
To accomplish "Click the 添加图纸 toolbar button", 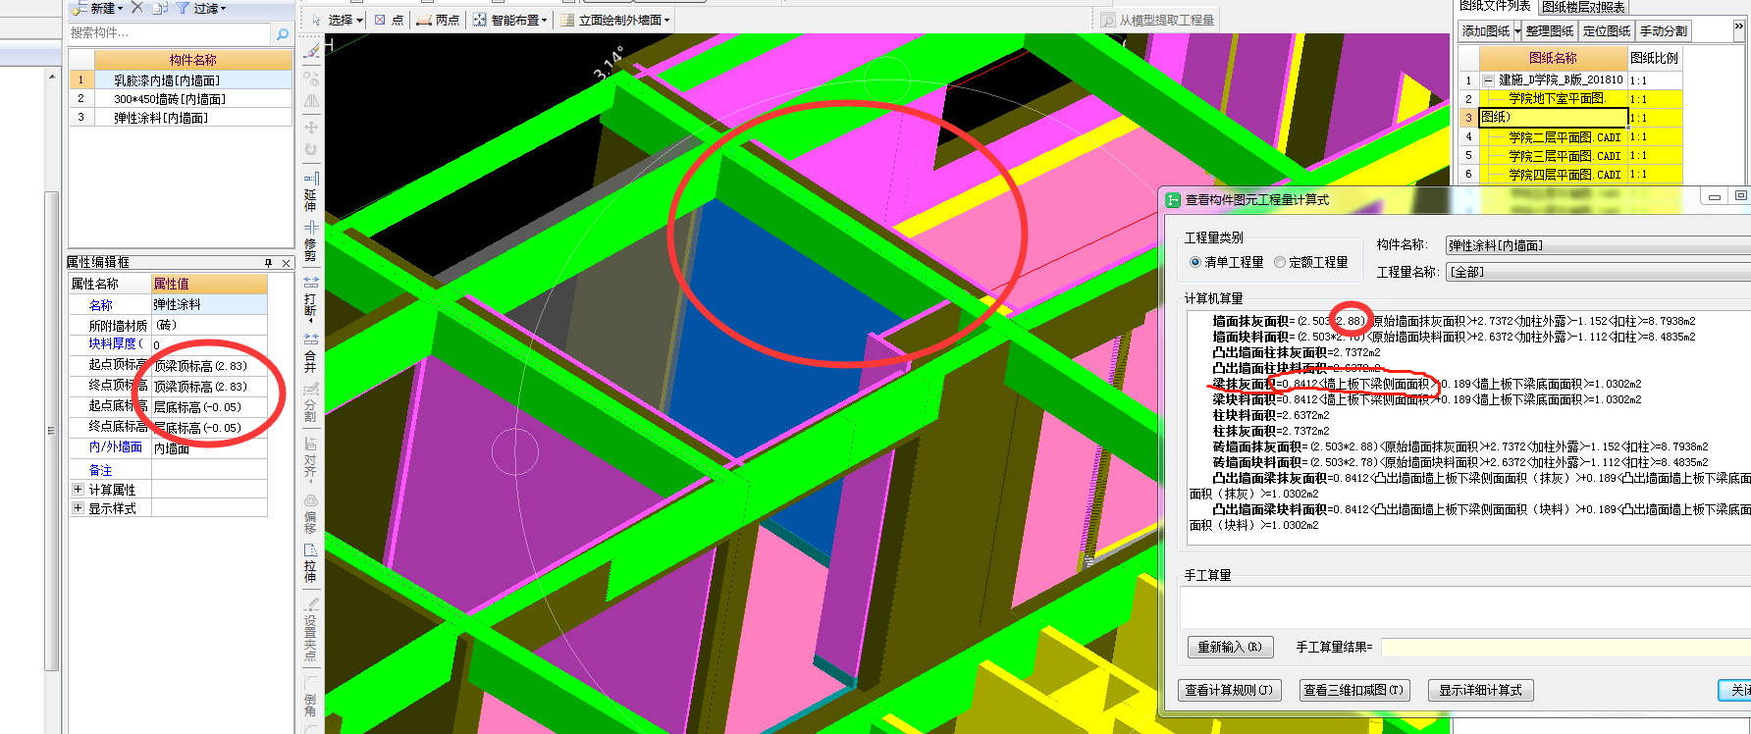I will [x=1485, y=31].
